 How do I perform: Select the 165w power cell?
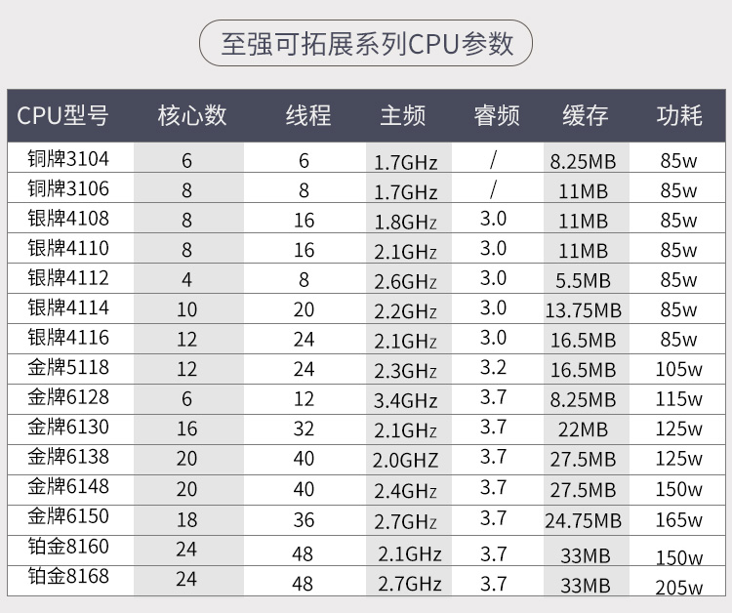point(679,519)
